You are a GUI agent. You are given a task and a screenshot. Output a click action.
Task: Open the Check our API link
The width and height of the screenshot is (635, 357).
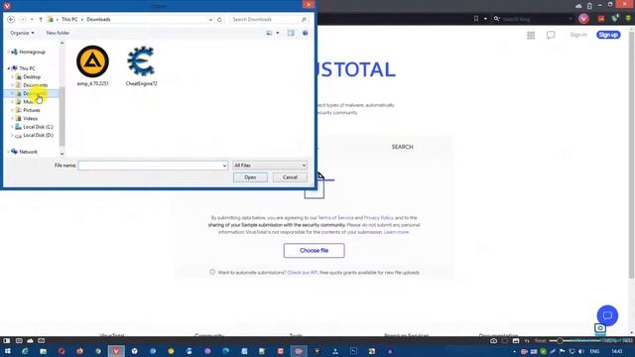[303, 273]
